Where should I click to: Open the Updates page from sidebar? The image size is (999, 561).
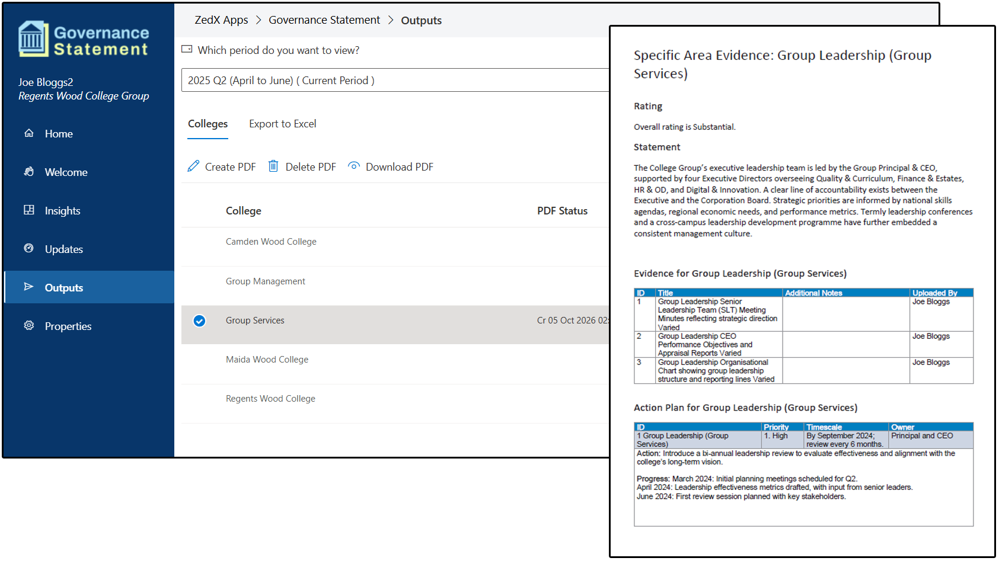coord(89,249)
